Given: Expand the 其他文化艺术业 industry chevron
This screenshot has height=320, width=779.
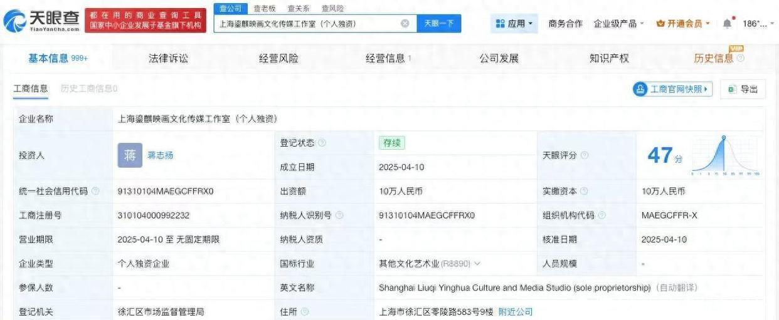Looking at the screenshot, I should click(477, 264).
